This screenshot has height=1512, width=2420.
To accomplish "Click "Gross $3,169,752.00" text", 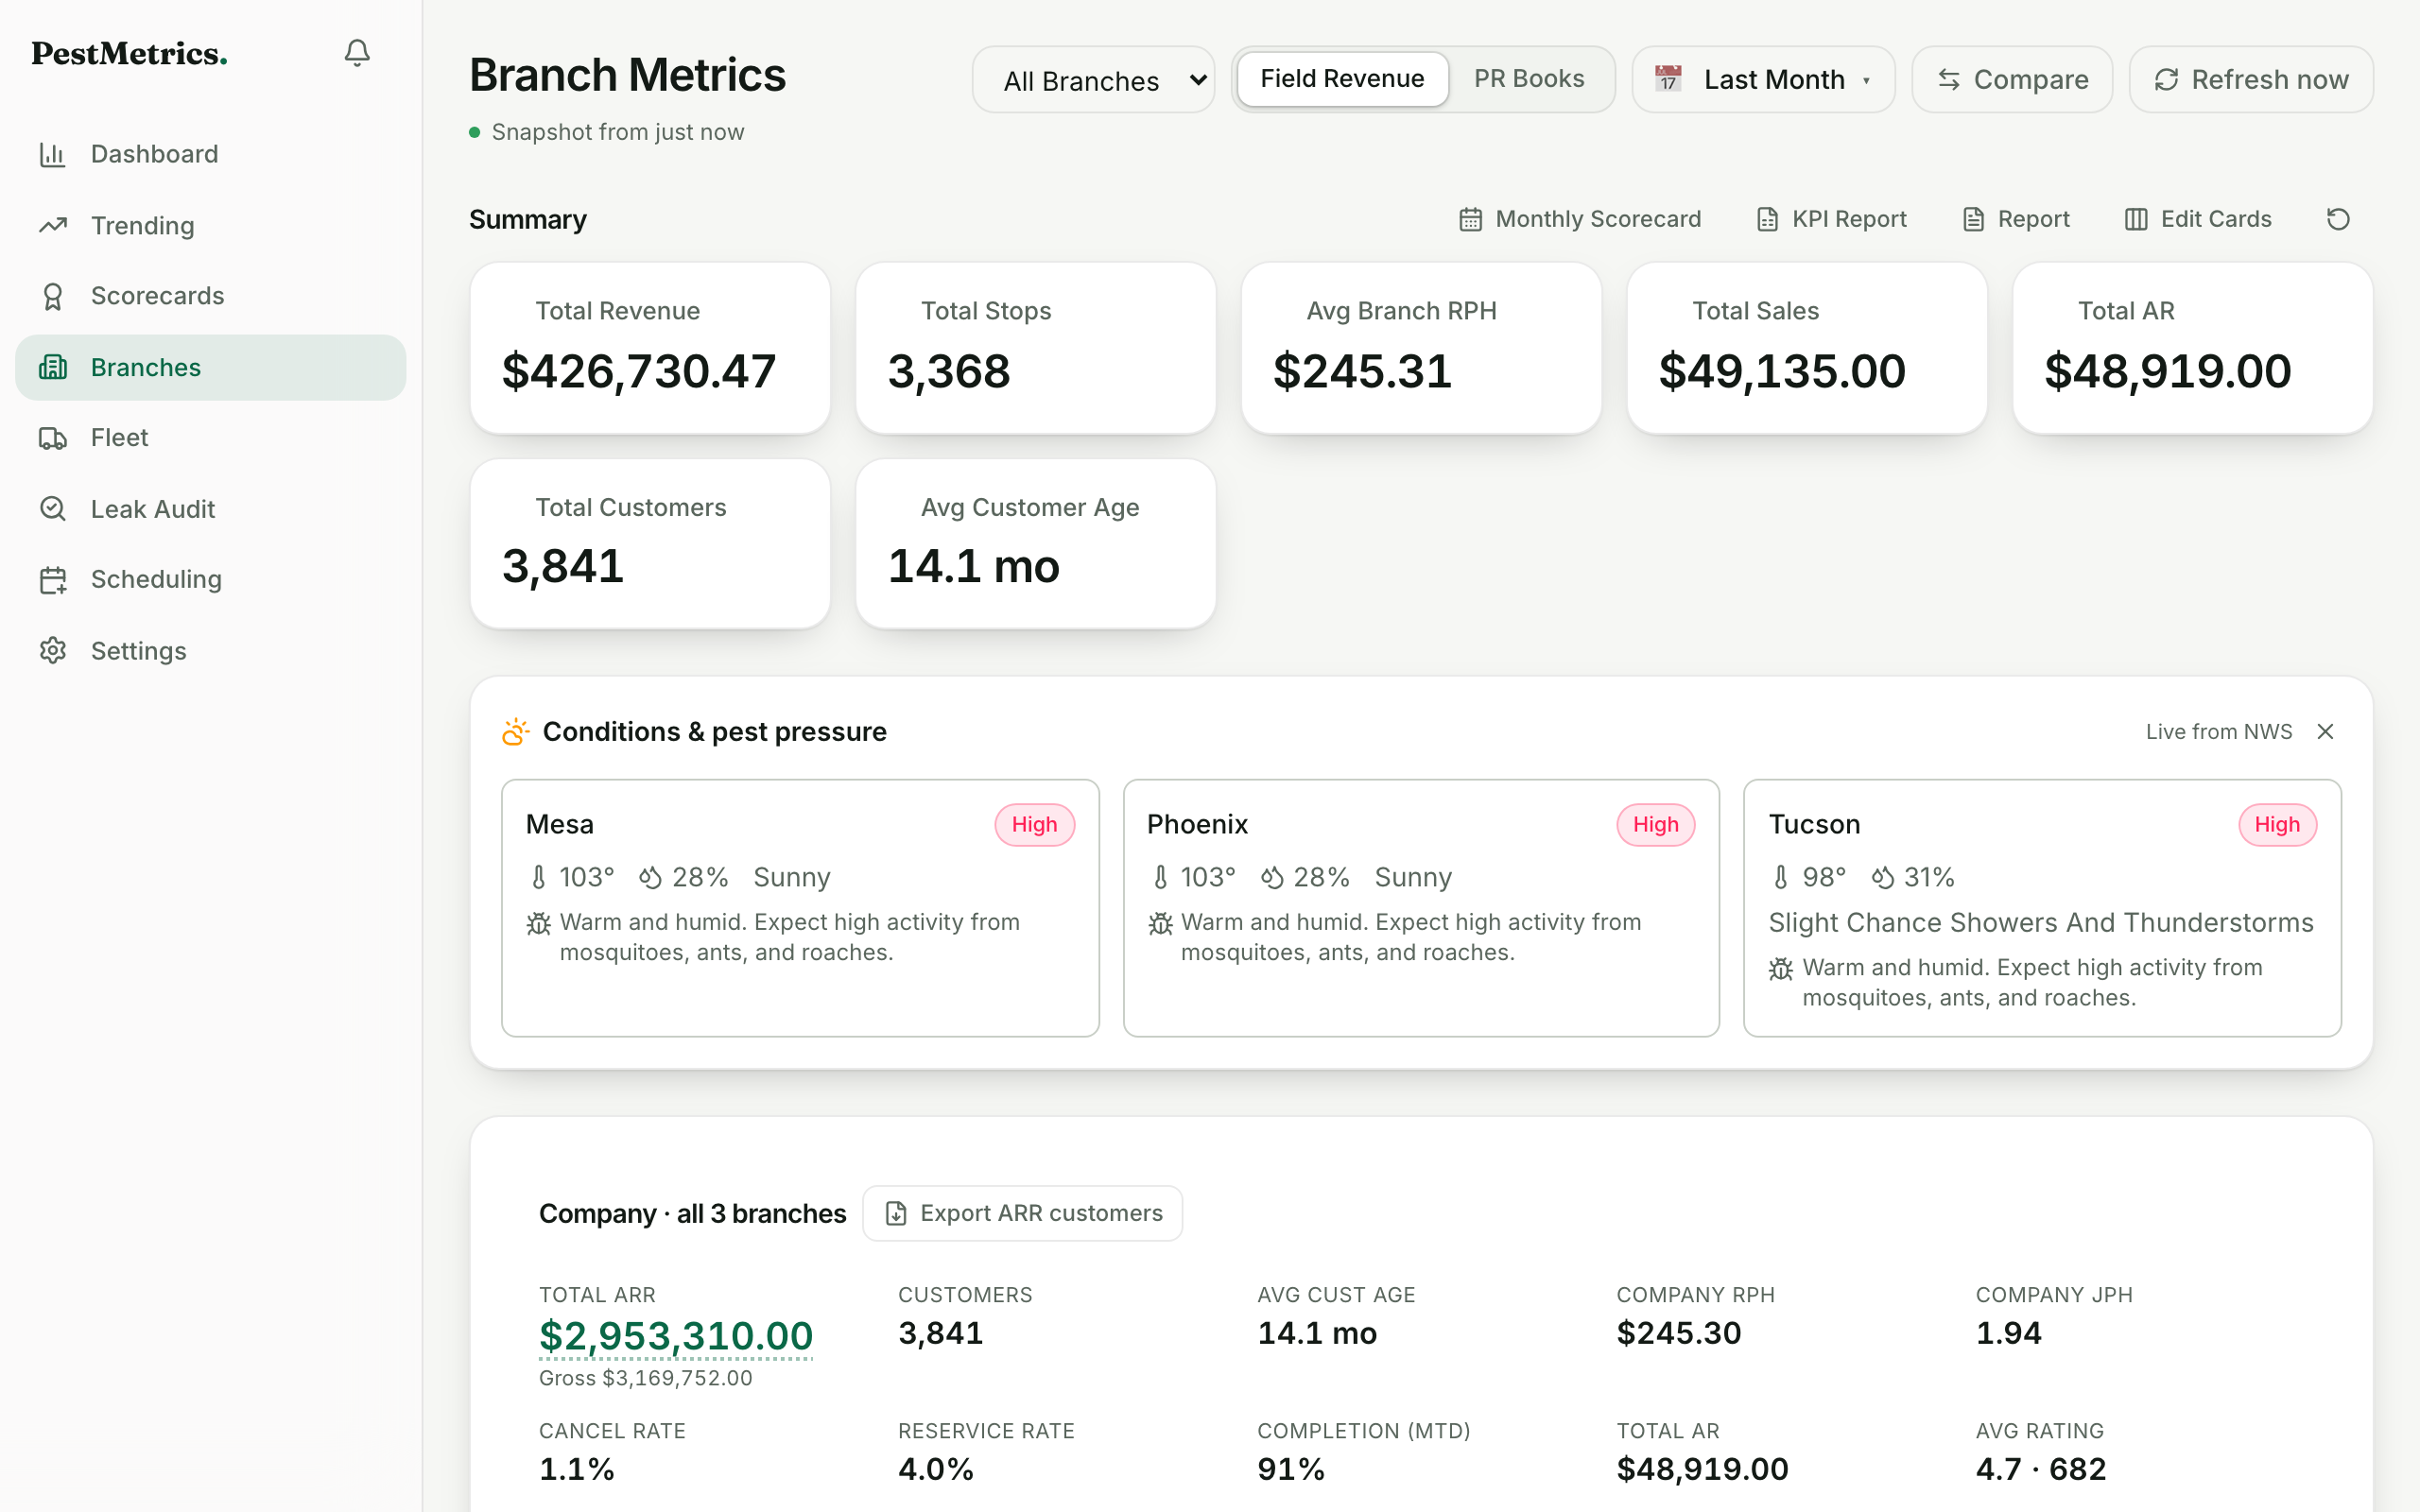I will click(x=645, y=1378).
